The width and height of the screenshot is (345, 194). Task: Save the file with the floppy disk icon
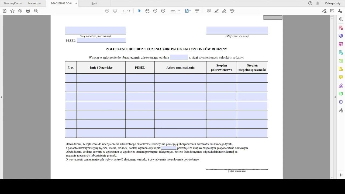pos(4,11)
